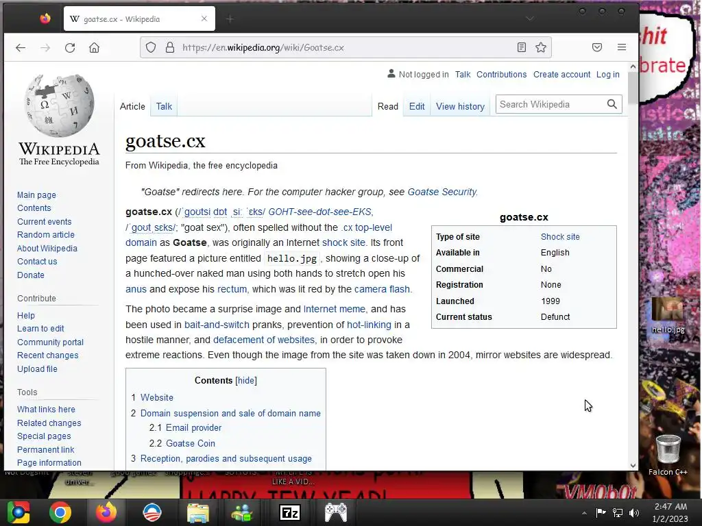Screen dimensions: 702x526
Task: Open the Goatse Security link
Action: (442, 192)
